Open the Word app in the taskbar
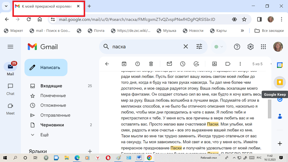 (x=139, y=158)
